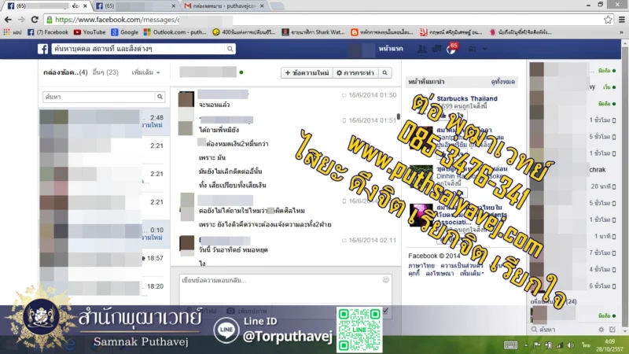Viewport: 629px width, 354px height.
Task: Focus the chat sidebar ค้นหา search field
Action: [563, 330]
